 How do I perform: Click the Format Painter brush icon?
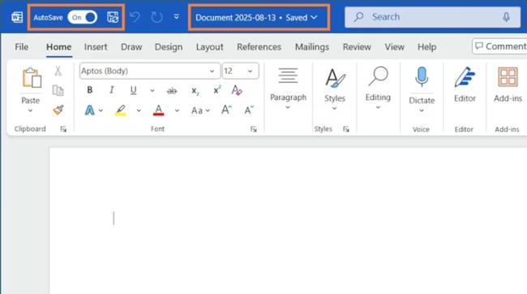coord(58,110)
